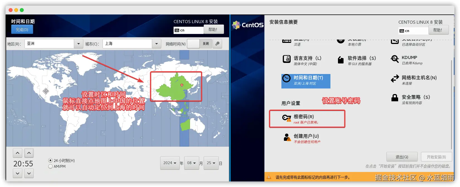Click the root 账户已禁用 warning text
Screen dimensions: 460x187
[306, 122]
